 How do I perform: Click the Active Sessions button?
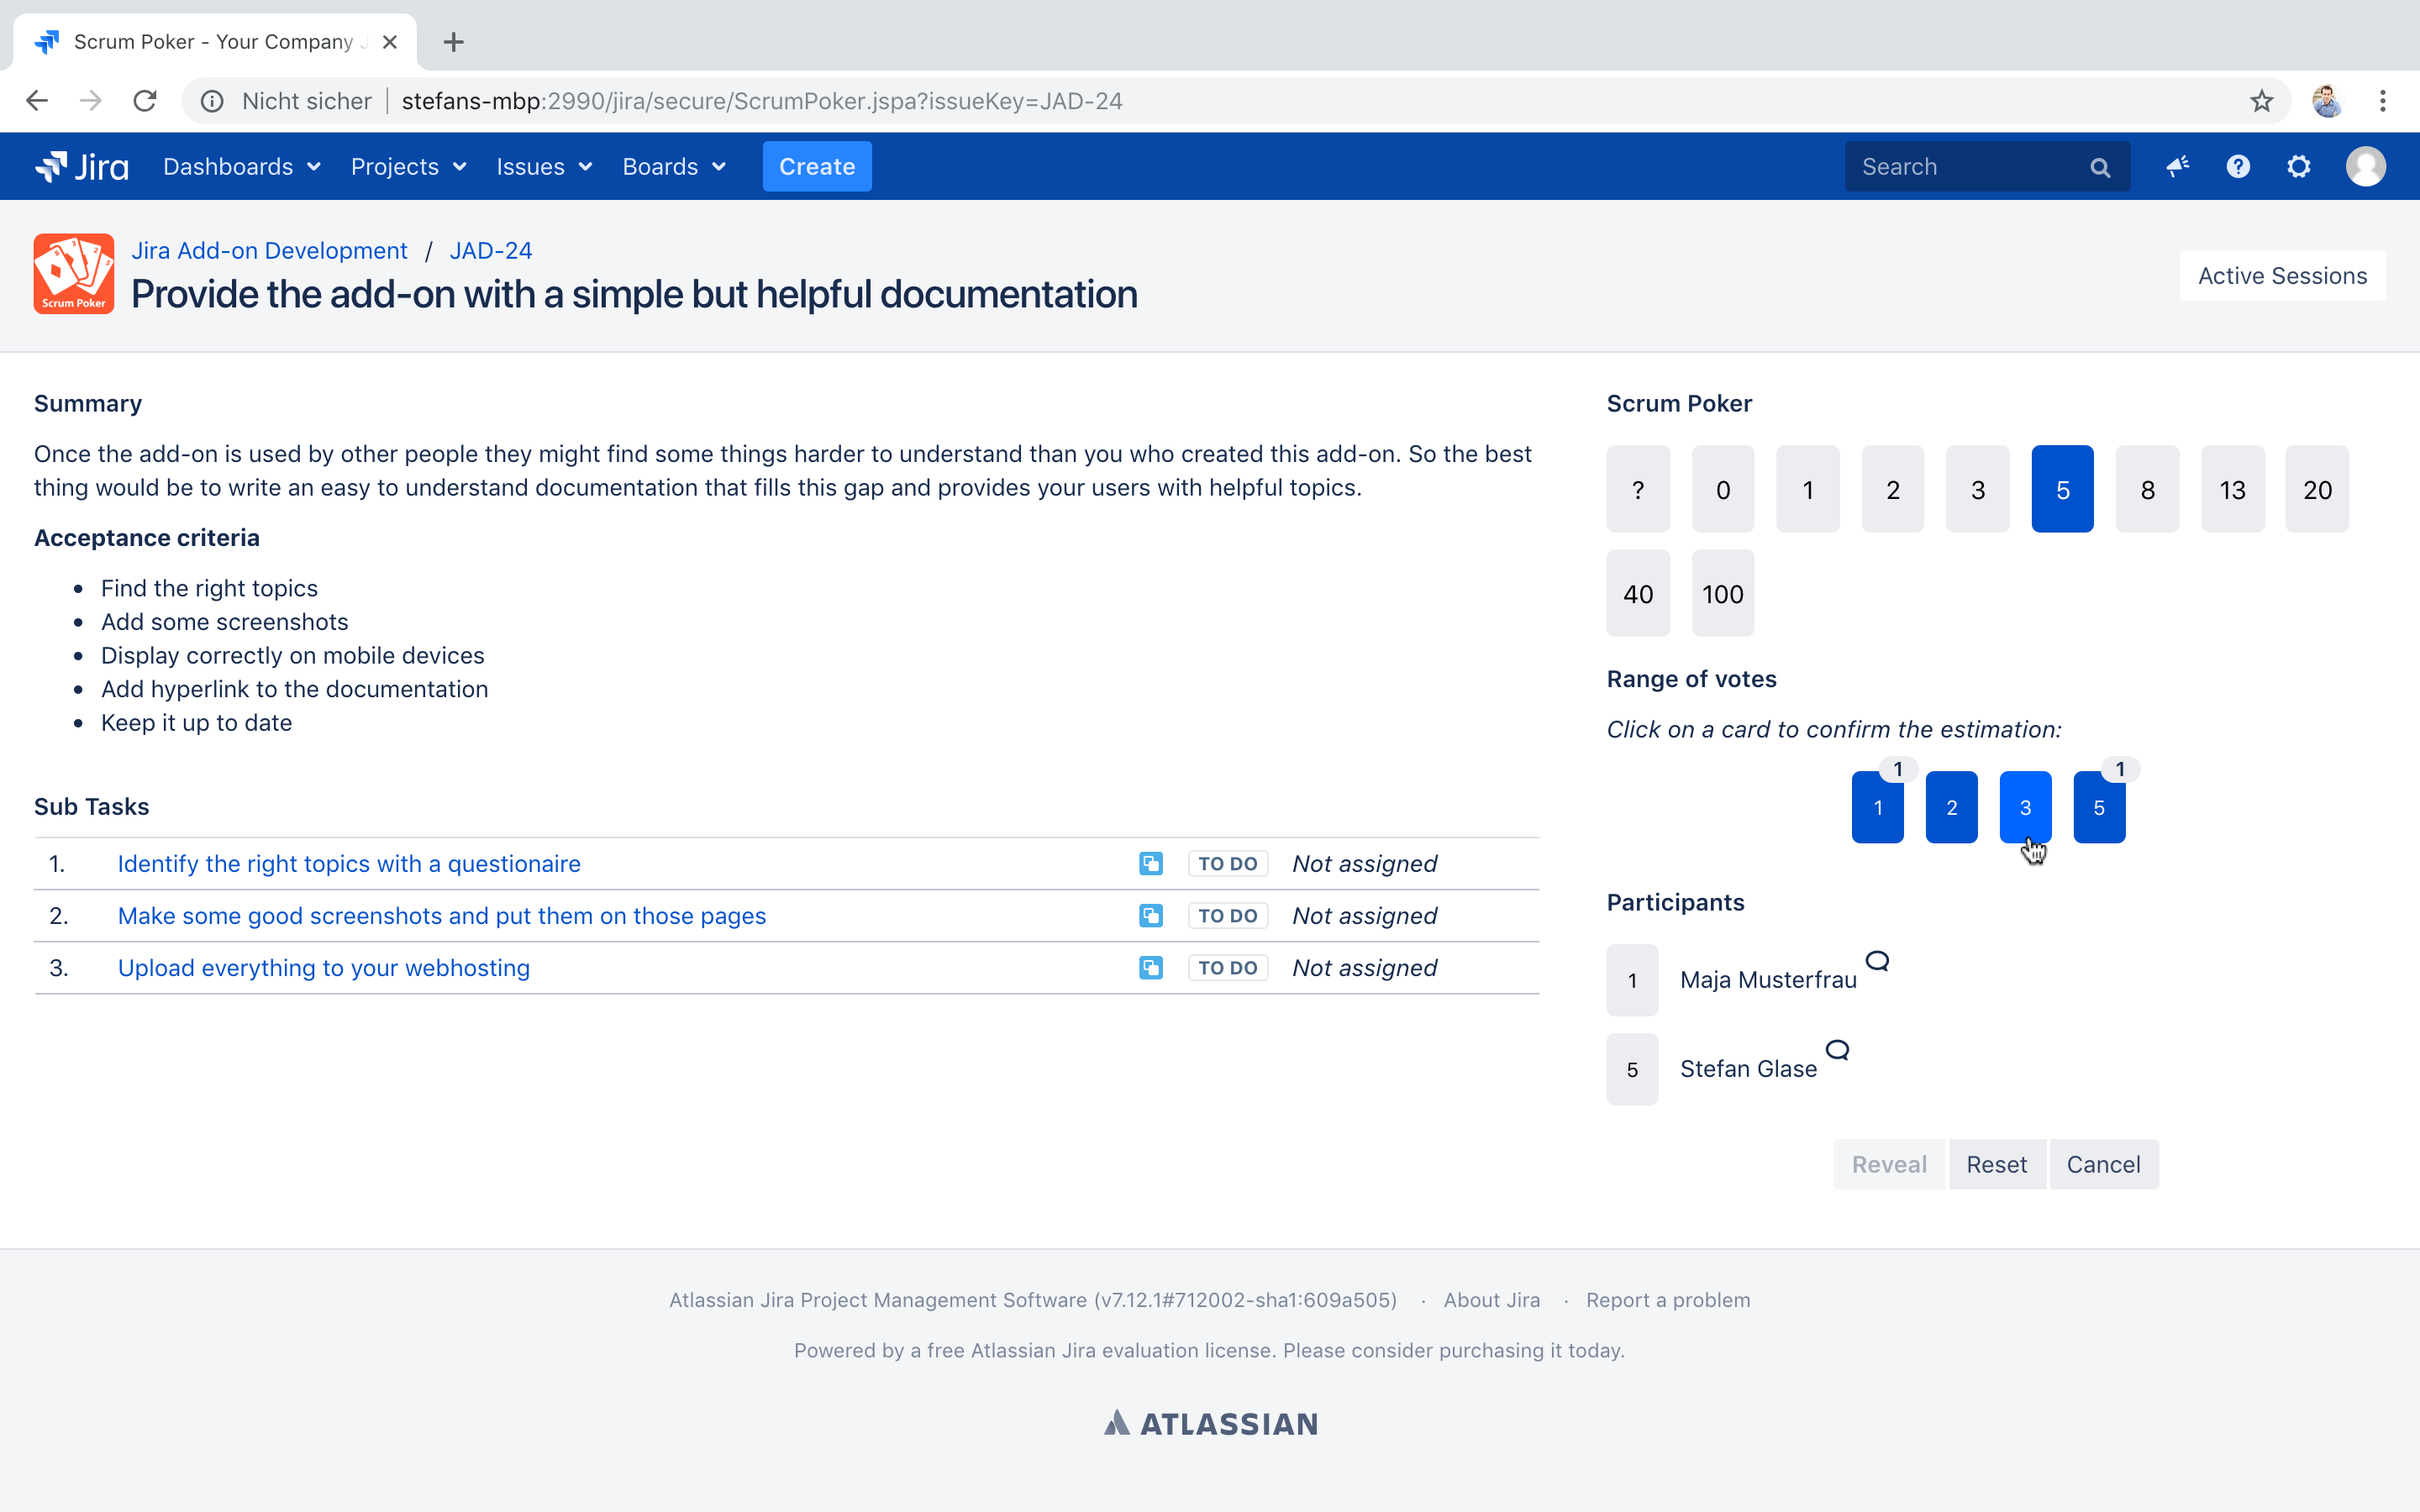click(x=2282, y=274)
